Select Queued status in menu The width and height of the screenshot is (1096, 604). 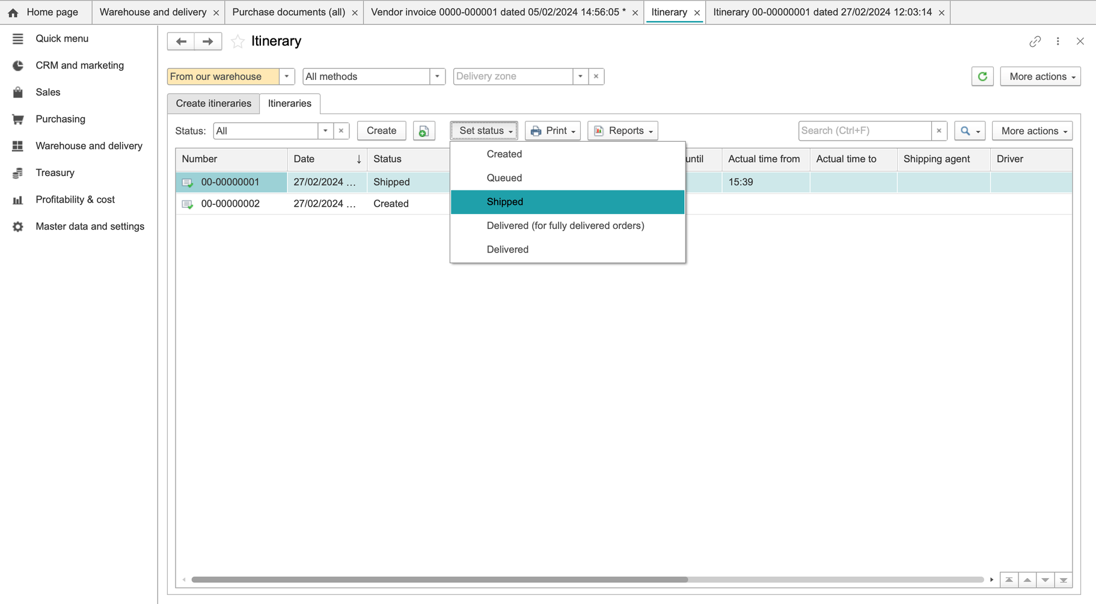click(x=567, y=178)
